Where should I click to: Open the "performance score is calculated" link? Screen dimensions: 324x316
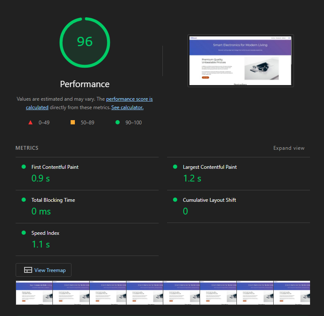click(x=129, y=99)
